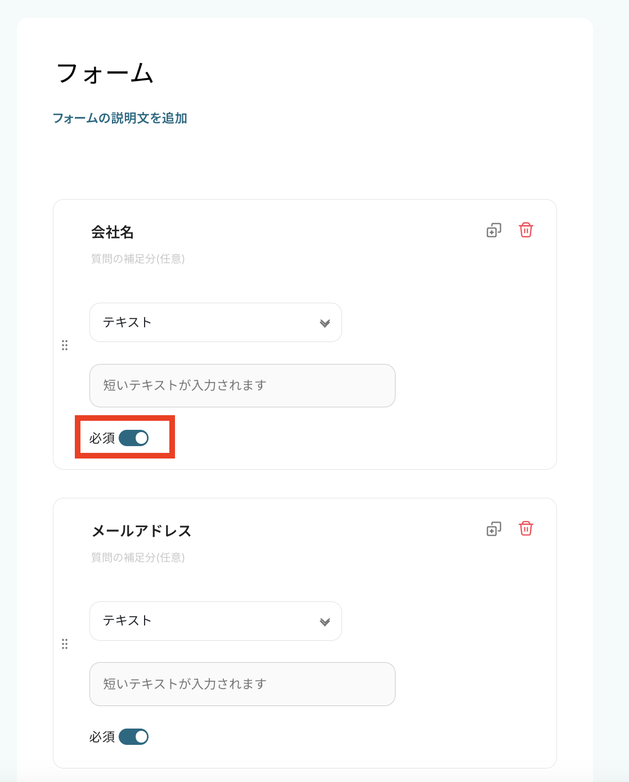The image size is (629, 782).
Task: Click フォームの説明文を追加 link
Action: coord(120,118)
